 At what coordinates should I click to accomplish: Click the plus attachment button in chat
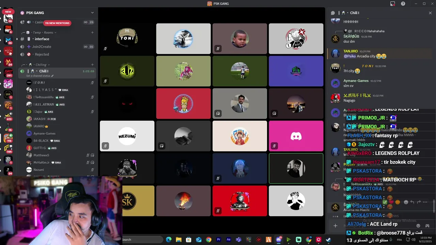335,226
